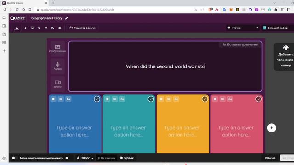The width and height of the screenshot is (294, 165).
Task: Toggle the browser sidebar panel icon
Action: (x=288, y=10)
